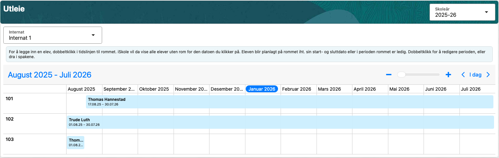Click the August 2025 column header
Viewport: 499px width, 158px height.
(81, 89)
